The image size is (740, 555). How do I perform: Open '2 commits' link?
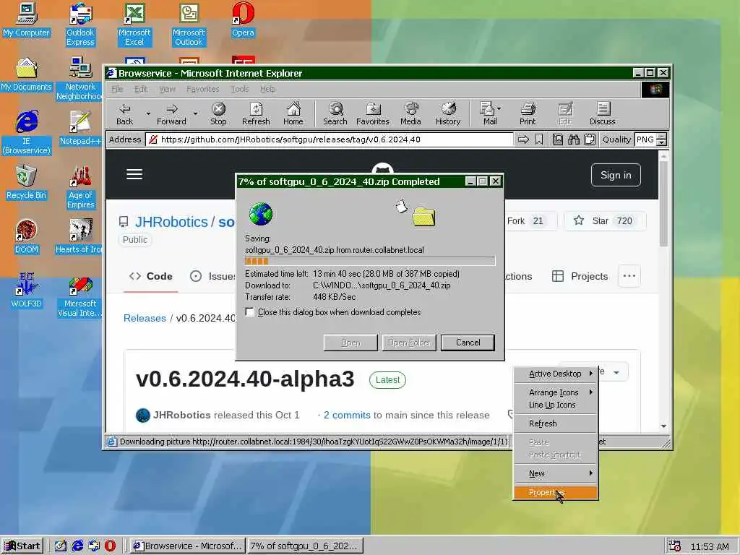[x=347, y=415]
